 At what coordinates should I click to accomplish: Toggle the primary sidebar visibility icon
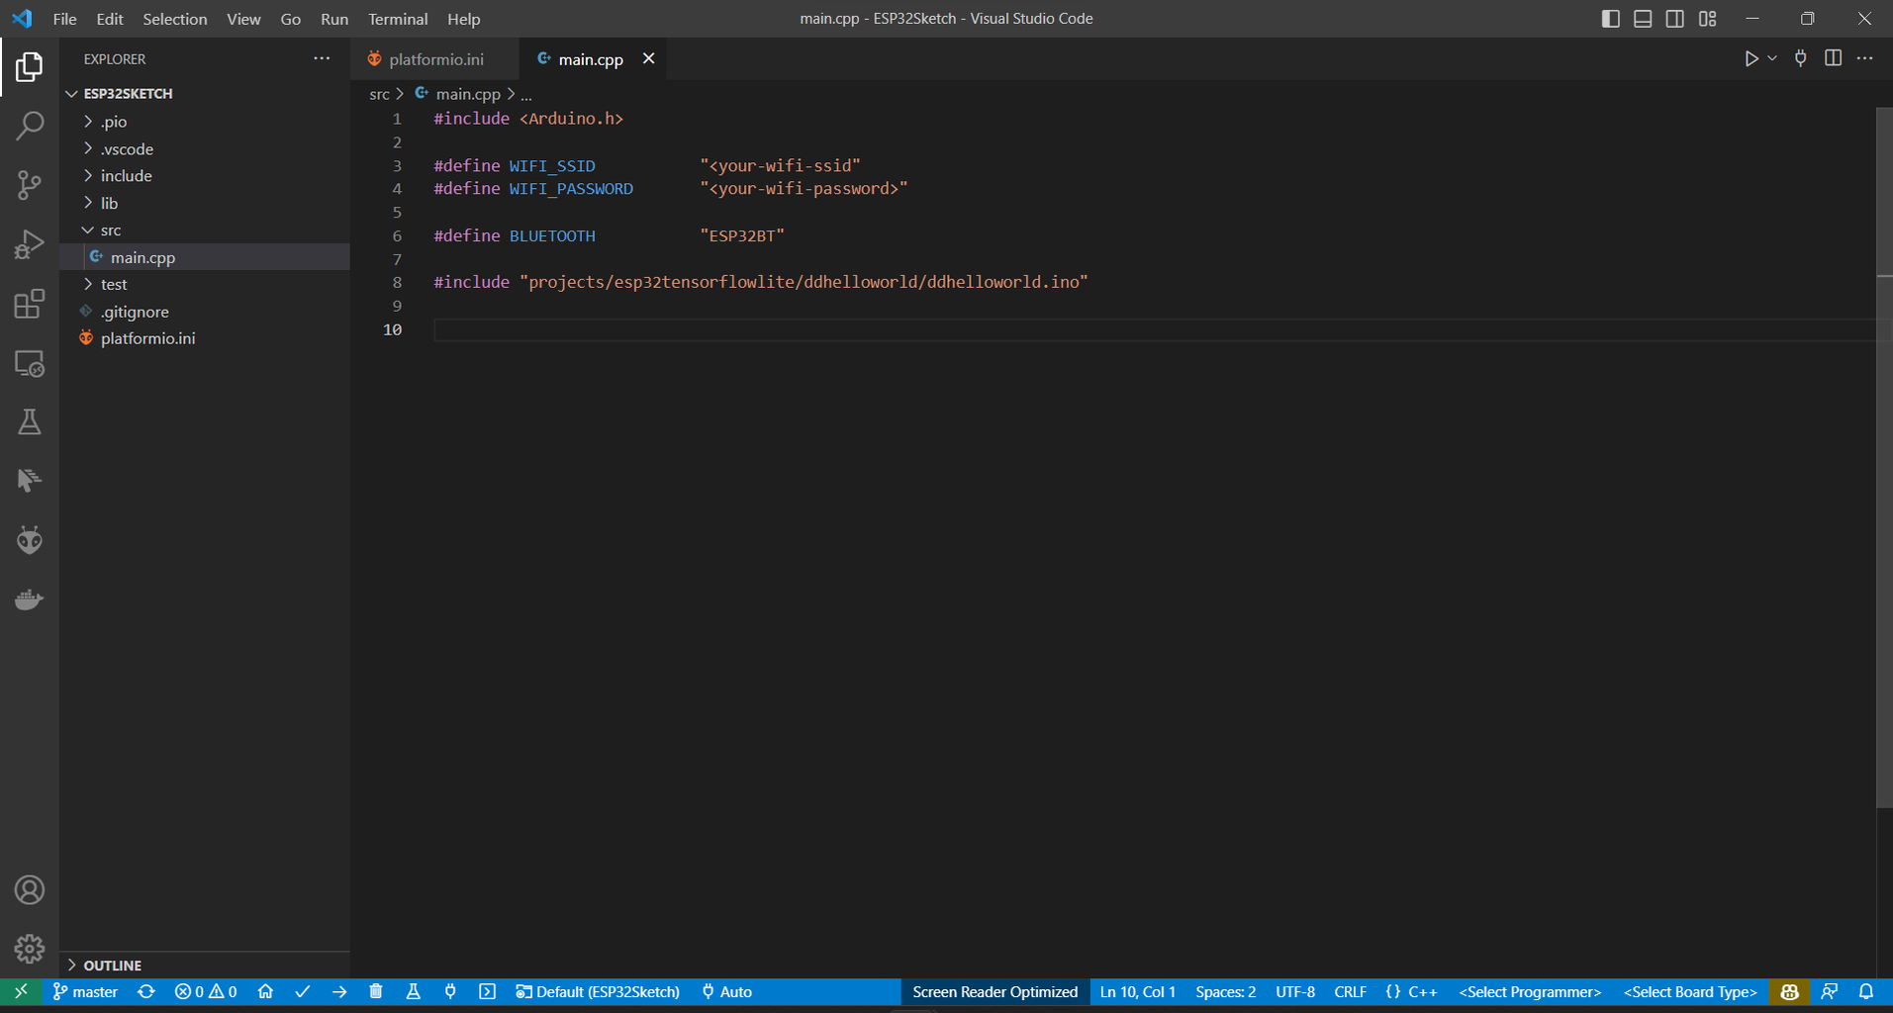tap(1611, 18)
